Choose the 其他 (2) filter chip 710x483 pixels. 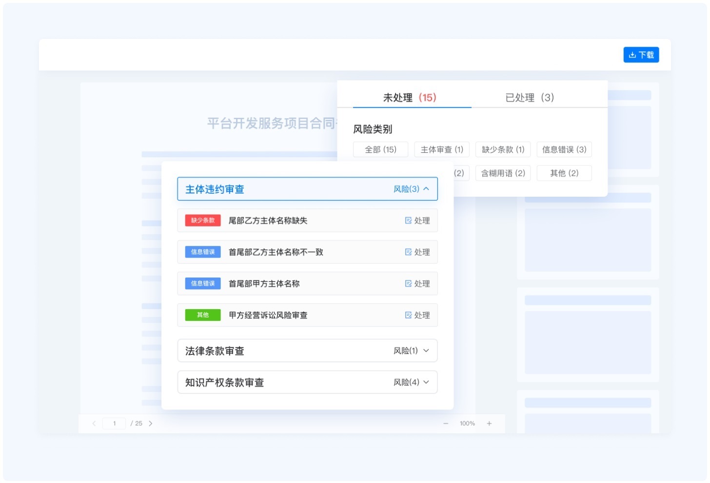pos(564,173)
